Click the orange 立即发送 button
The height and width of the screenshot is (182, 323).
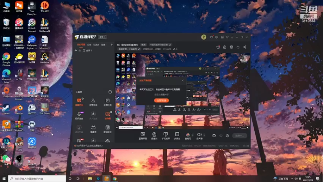tap(161, 100)
